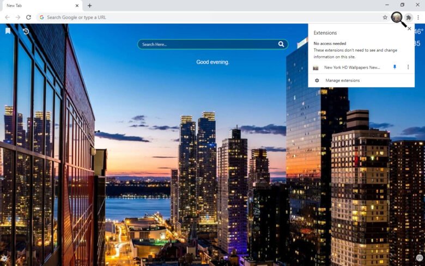The image size is (425, 266).
Task: Click the Google icon in the address bar
Action: pos(41,17)
